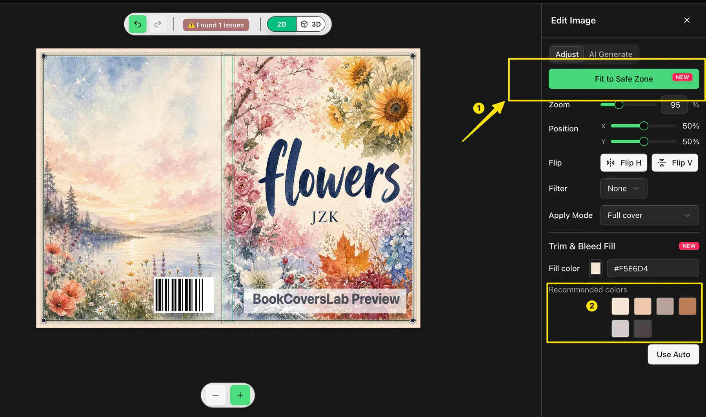Switch to the 2D view
Image resolution: width=706 pixels, height=417 pixels.
point(282,24)
